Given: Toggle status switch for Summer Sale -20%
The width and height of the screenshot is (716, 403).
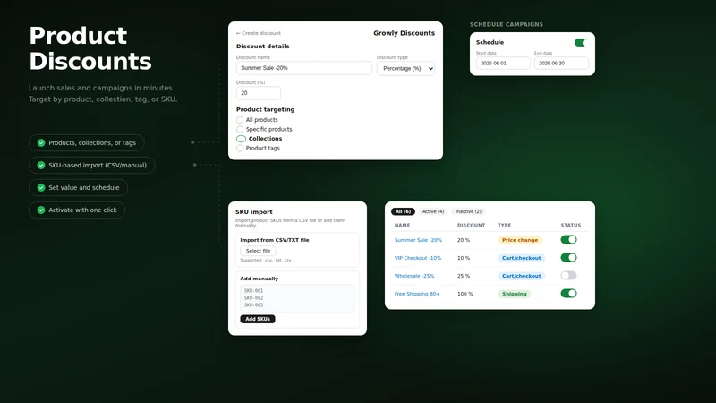Looking at the screenshot, I should (568, 240).
